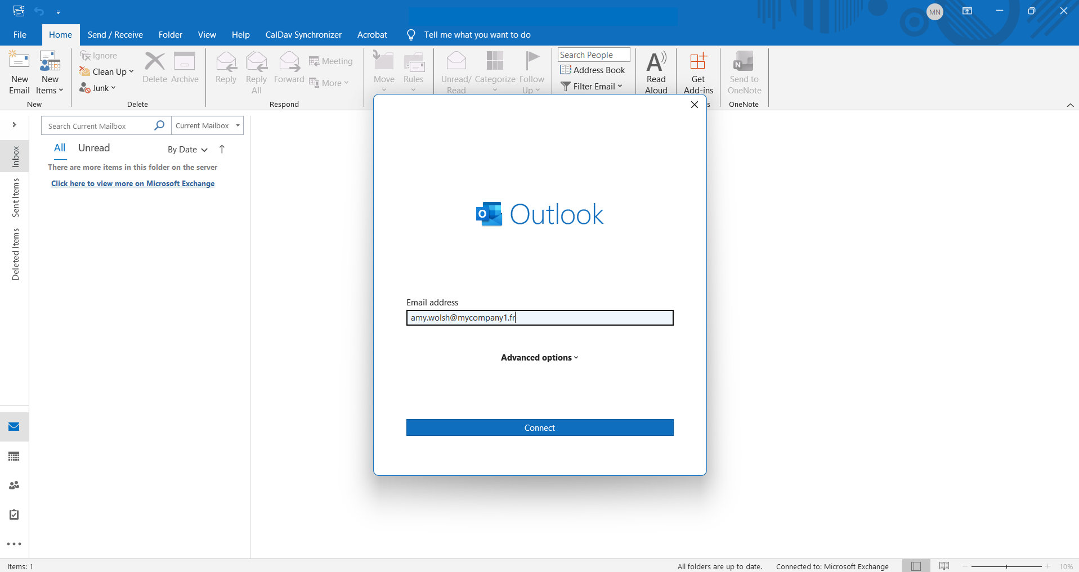
Task: Open the Help ribbon tab
Action: tap(241, 35)
